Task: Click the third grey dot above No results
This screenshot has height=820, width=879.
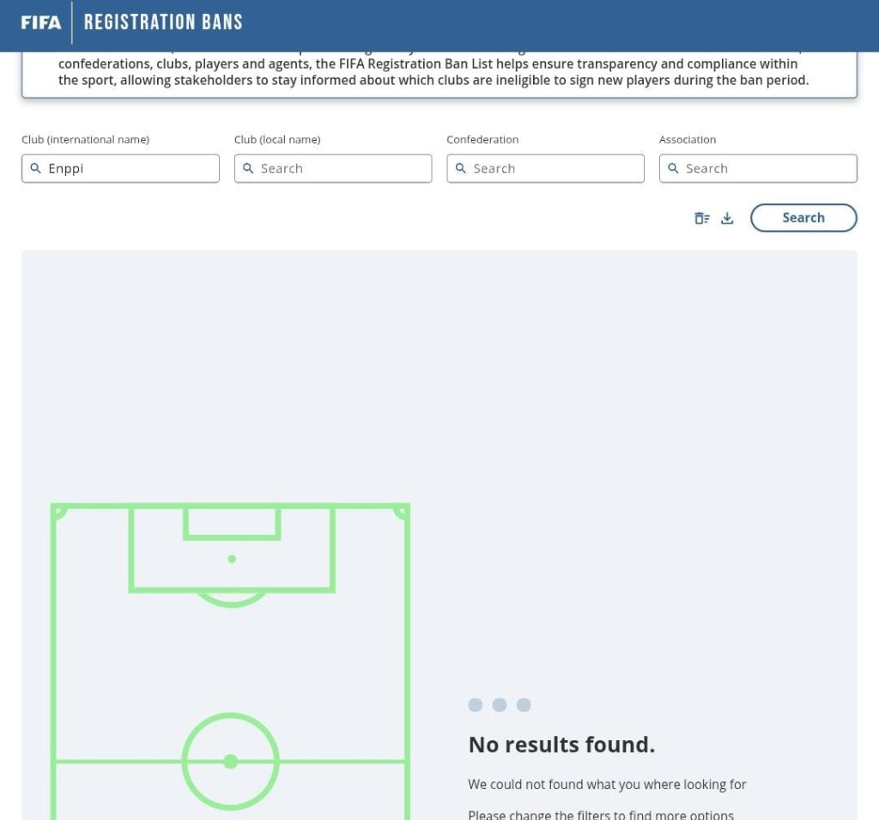Action: [524, 705]
